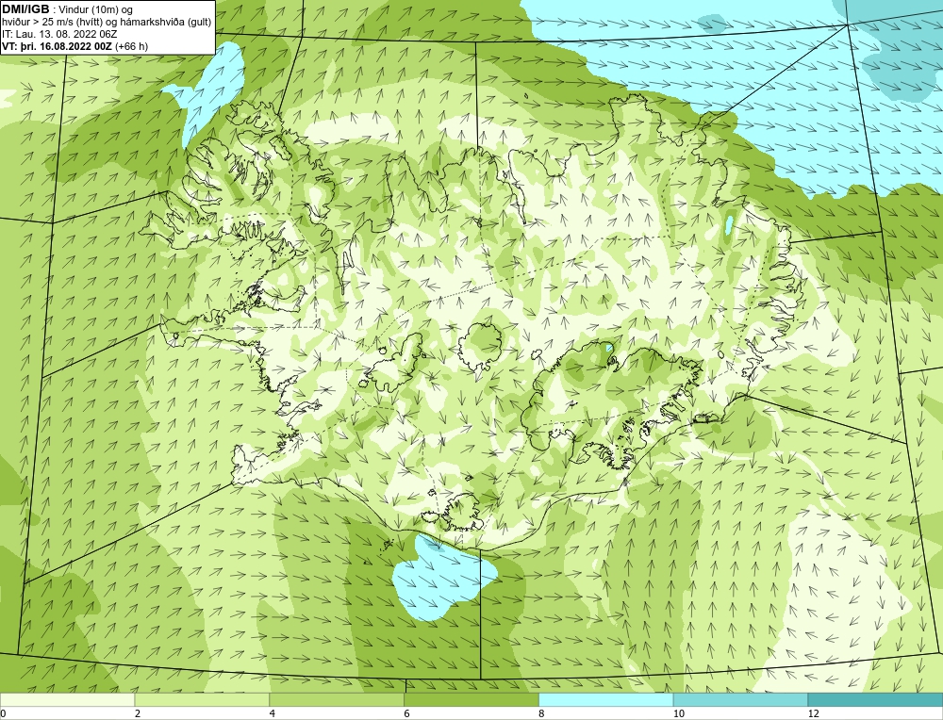The width and height of the screenshot is (943, 720).
Task: Click the 4–6 m/s green legend swatch
Action: (337, 700)
